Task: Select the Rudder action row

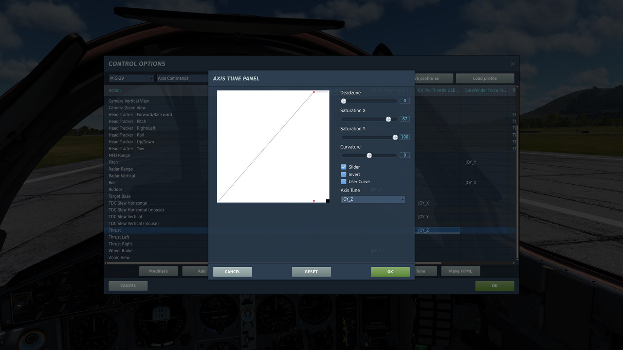Action: coord(115,189)
